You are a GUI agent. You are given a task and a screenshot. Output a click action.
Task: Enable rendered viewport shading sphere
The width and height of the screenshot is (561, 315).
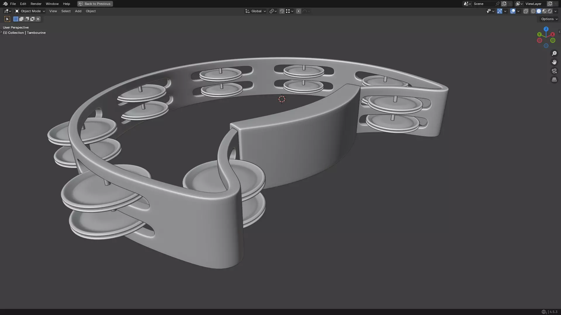point(550,11)
